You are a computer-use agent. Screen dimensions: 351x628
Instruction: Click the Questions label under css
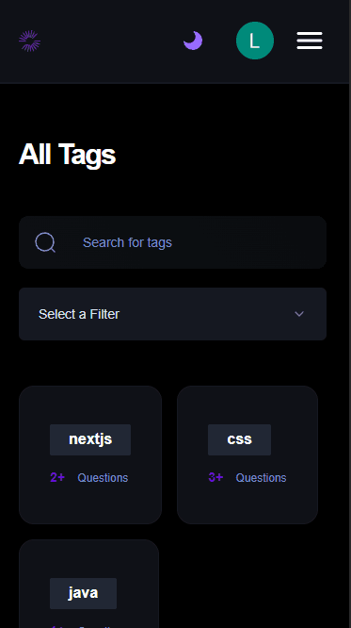[x=261, y=478]
